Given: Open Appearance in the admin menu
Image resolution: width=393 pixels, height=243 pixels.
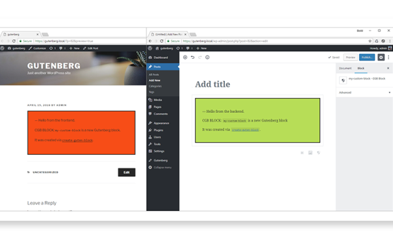Looking at the screenshot, I should click(163, 123).
